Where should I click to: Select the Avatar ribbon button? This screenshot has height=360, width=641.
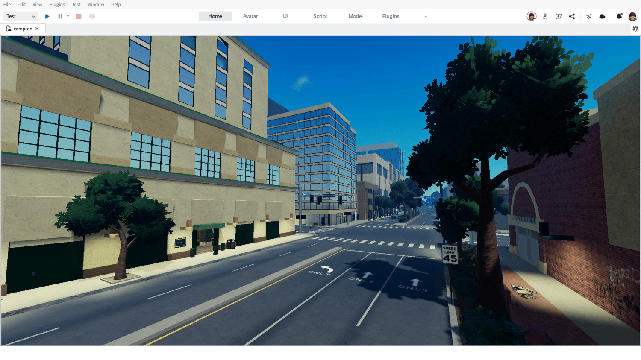point(250,16)
